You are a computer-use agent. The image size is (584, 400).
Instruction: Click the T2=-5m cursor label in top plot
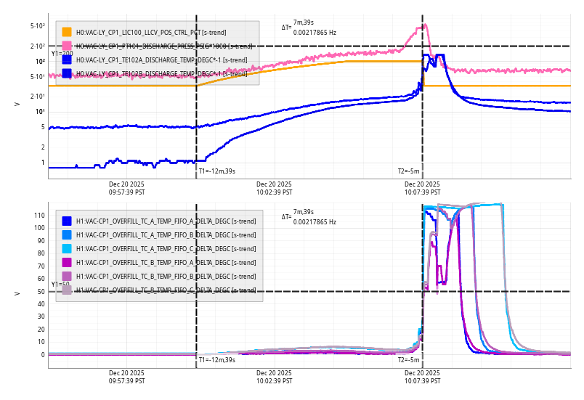(x=408, y=171)
